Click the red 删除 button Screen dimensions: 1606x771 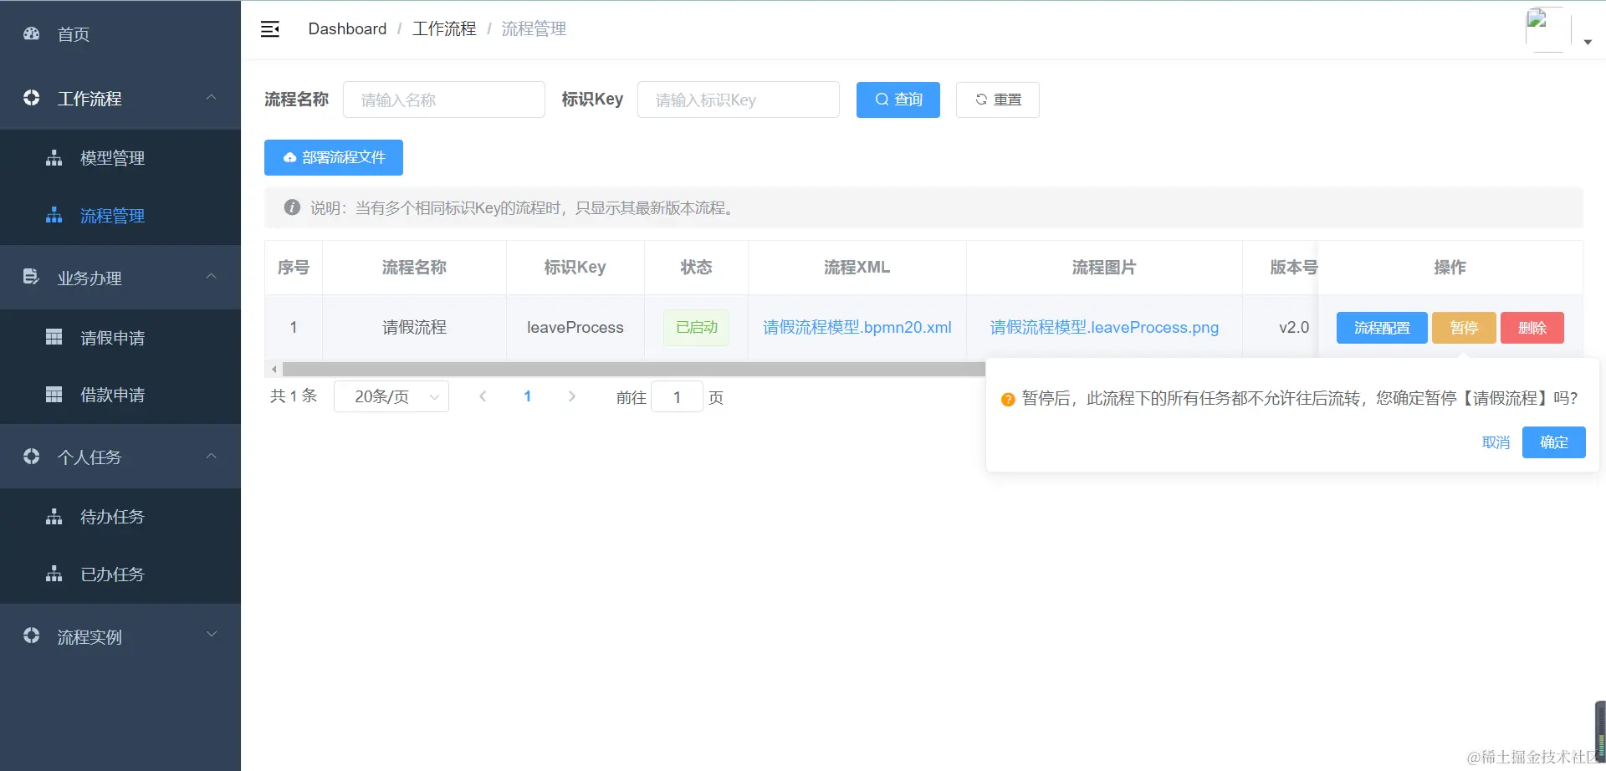tap(1532, 328)
